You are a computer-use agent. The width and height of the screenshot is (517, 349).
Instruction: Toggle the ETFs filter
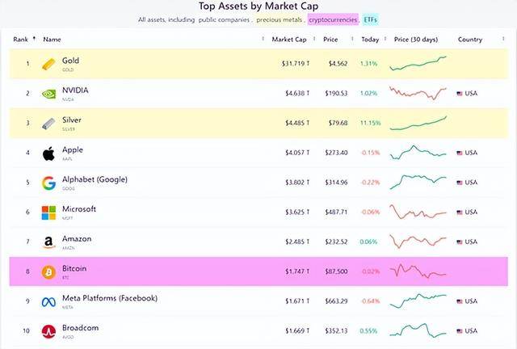pyautogui.click(x=371, y=19)
